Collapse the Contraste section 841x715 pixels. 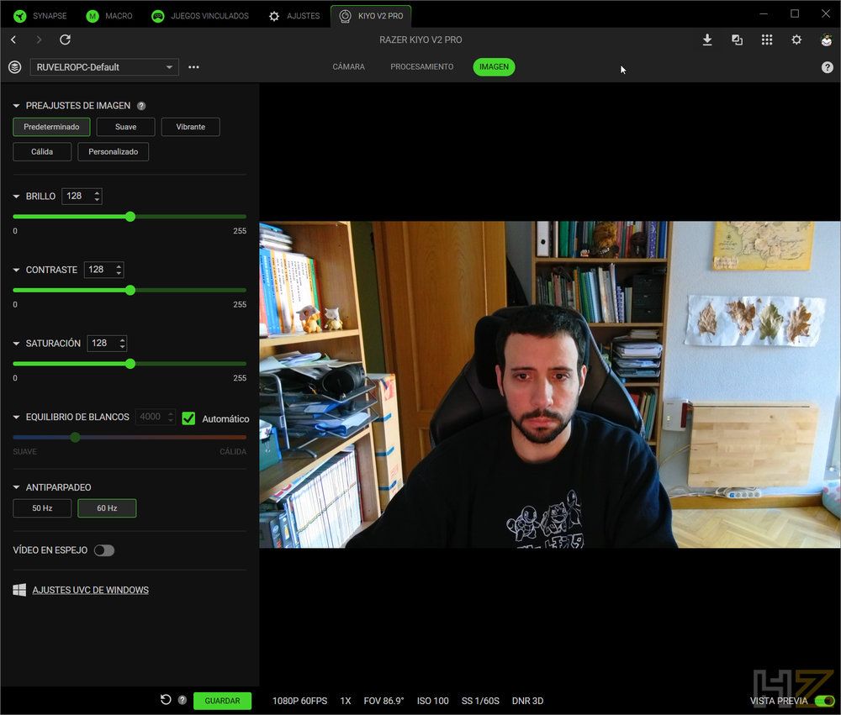pyautogui.click(x=16, y=270)
